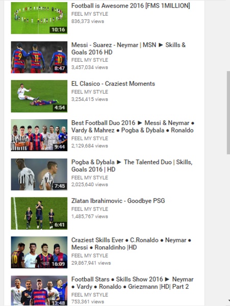Open the Football Stars Skills Show thumbnail
Image resolution: width=230 pixels, height=306 pixels.
(x=39, y=291)
